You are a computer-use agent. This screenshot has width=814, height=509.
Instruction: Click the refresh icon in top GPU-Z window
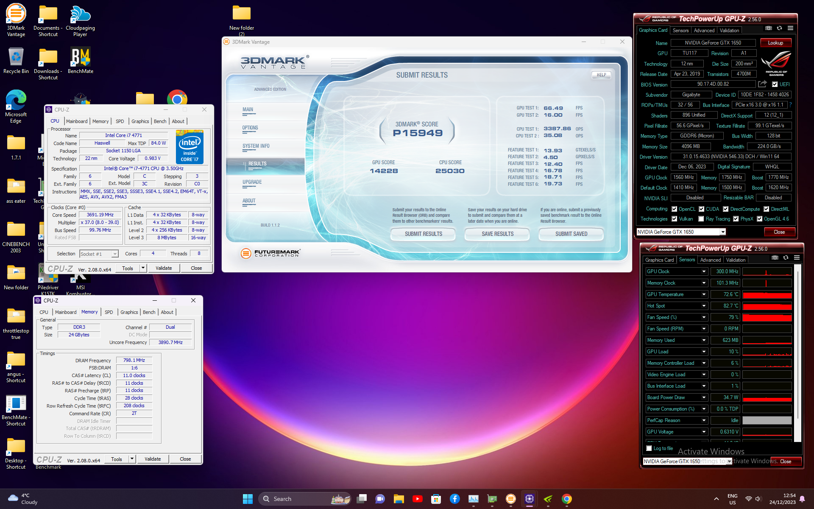[x=779, y=28]
